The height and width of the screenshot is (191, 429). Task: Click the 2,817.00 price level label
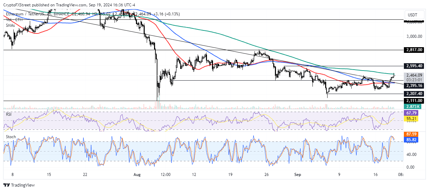coord(414,50)
